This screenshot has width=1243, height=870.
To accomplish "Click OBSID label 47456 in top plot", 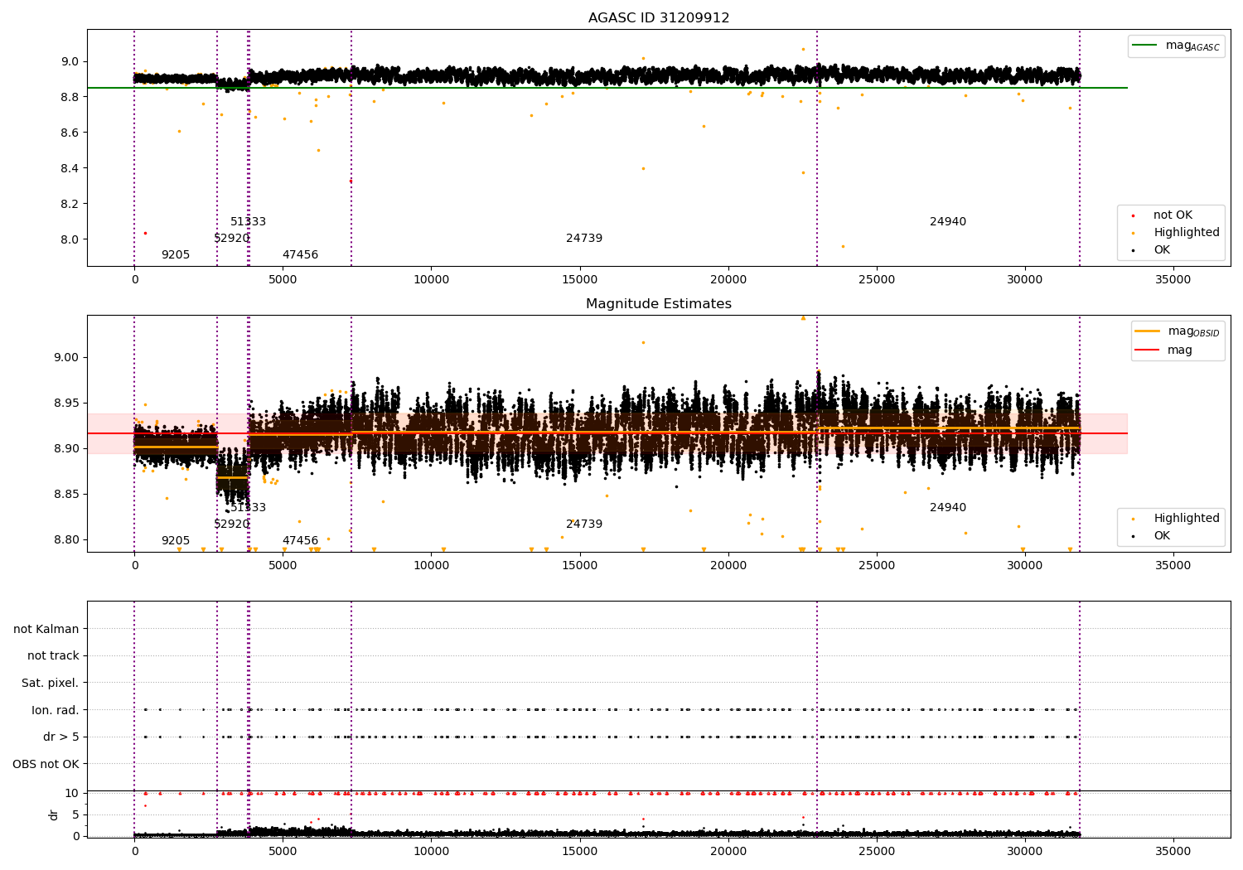I will click(300, 254).
